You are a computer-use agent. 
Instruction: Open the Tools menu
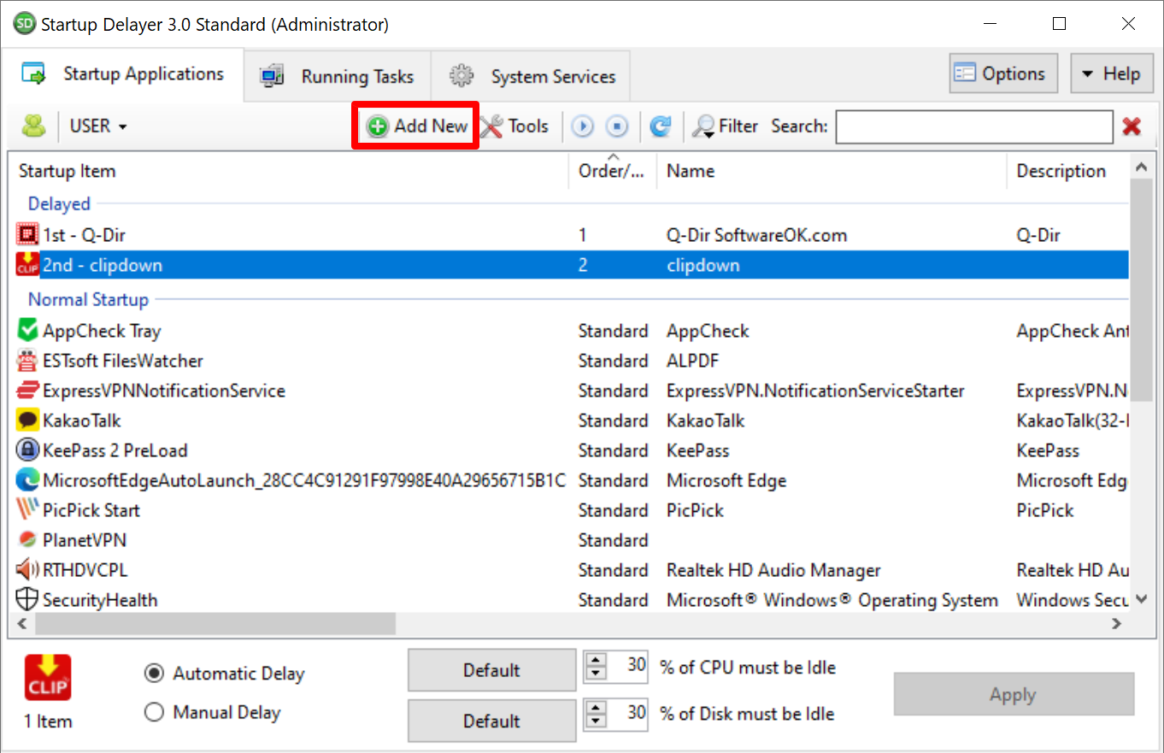tap(514, 126)
